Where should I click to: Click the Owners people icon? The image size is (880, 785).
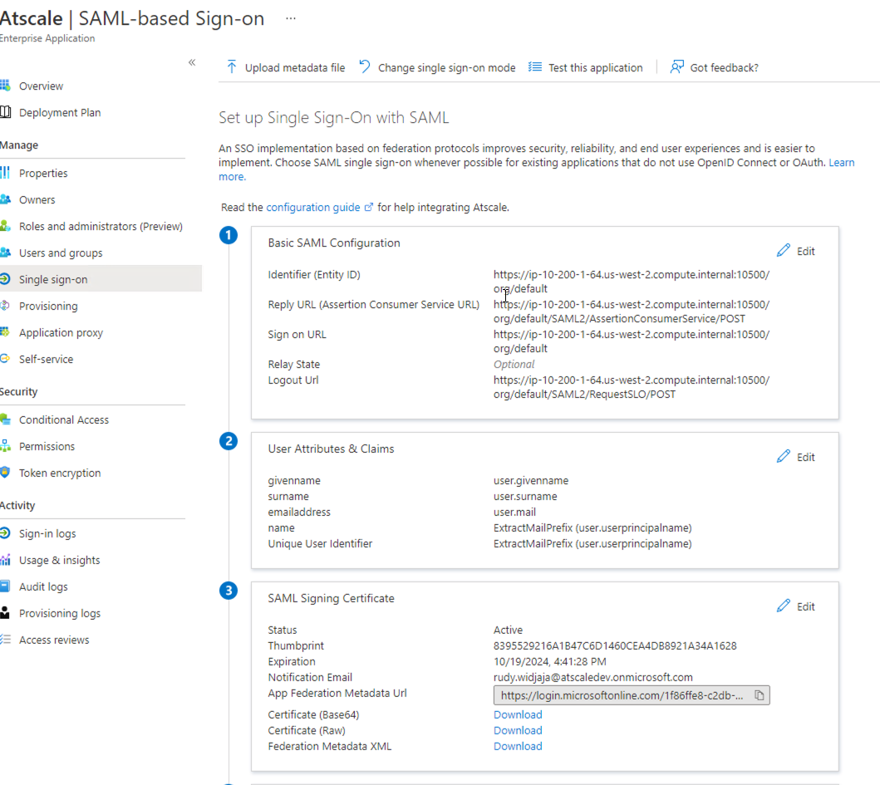point(5,199)
